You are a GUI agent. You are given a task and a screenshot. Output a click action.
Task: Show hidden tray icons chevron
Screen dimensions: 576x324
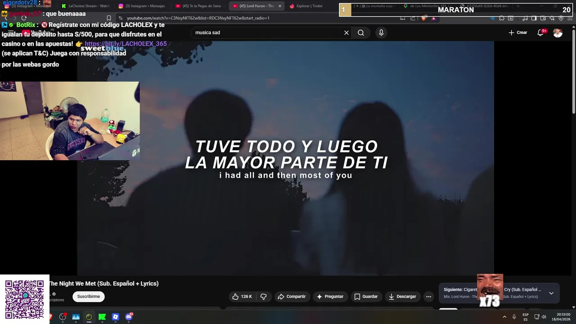[504, 317]
